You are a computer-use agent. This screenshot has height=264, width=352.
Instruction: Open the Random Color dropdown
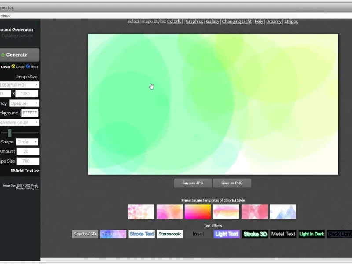[19, 123]
